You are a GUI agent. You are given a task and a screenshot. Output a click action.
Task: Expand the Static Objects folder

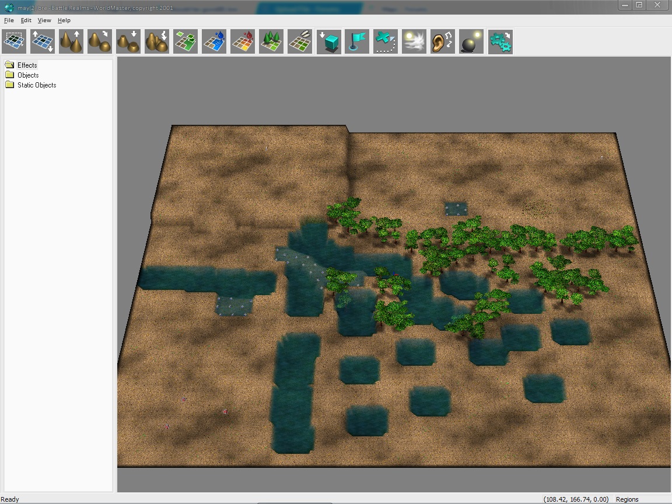coord(37,85)
